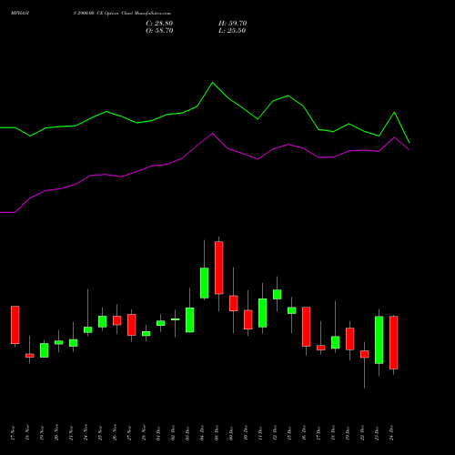This screenshot has height=455, width=455.
Task: Click the 03 Dec date label
Action: 187,433
